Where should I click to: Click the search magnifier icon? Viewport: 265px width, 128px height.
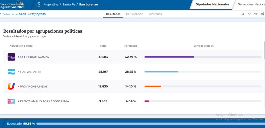pos(243,14)
